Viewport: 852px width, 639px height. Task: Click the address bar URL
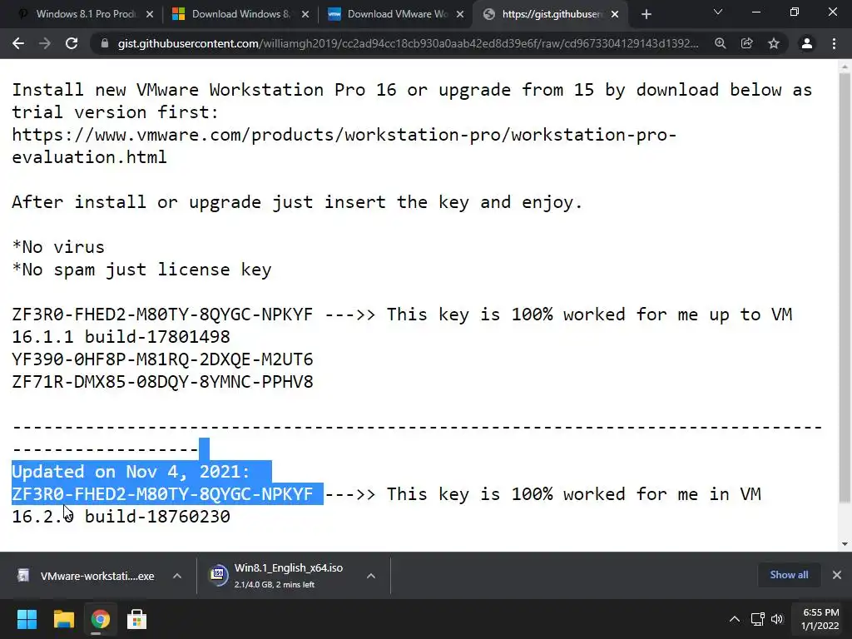(x=408, y=43)
